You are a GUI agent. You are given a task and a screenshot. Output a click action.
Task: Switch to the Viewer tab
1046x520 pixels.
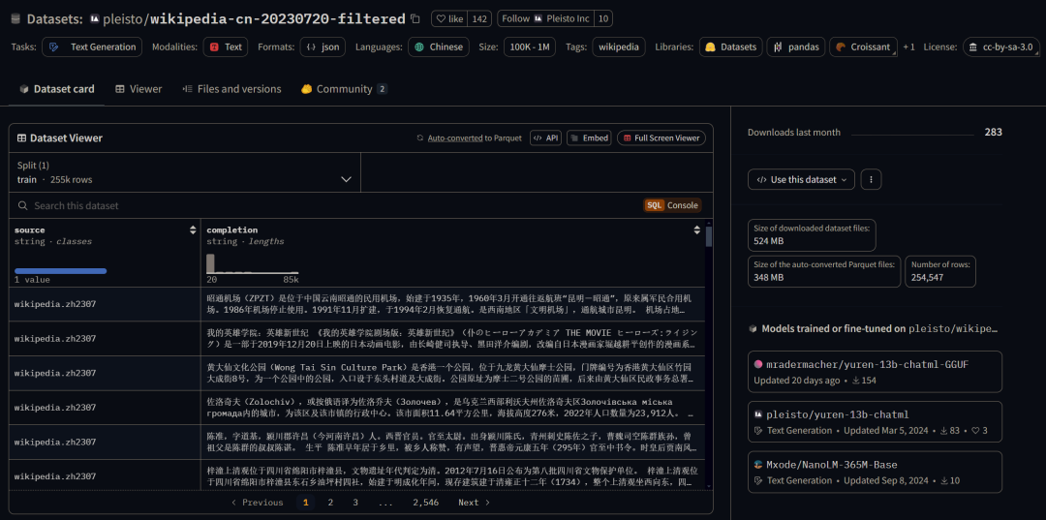coord(138,89)
